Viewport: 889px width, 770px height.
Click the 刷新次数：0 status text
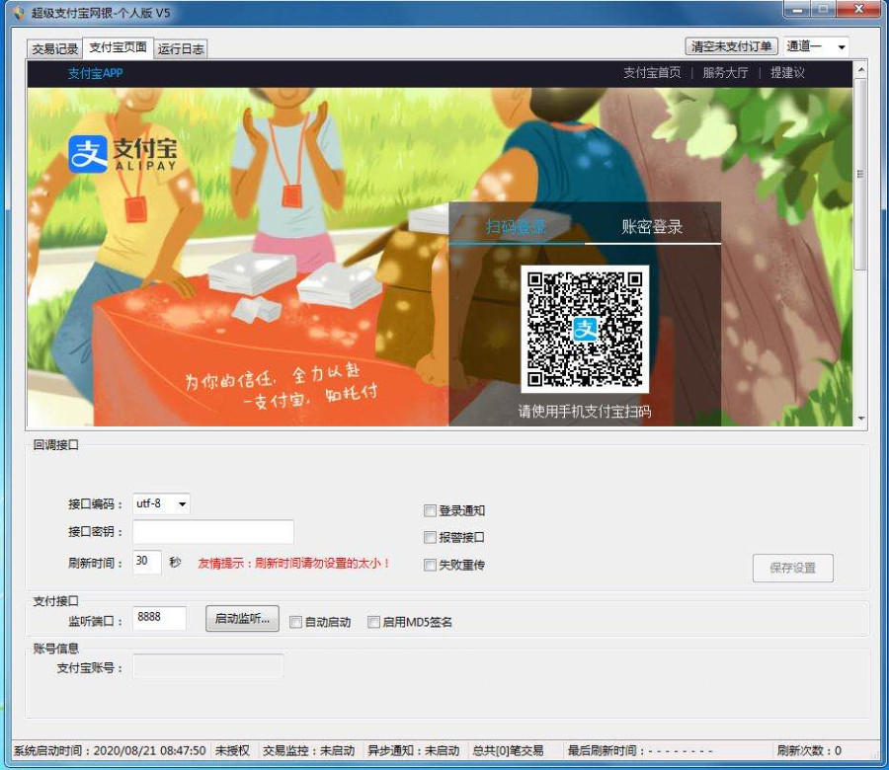(x=809, y=750)
